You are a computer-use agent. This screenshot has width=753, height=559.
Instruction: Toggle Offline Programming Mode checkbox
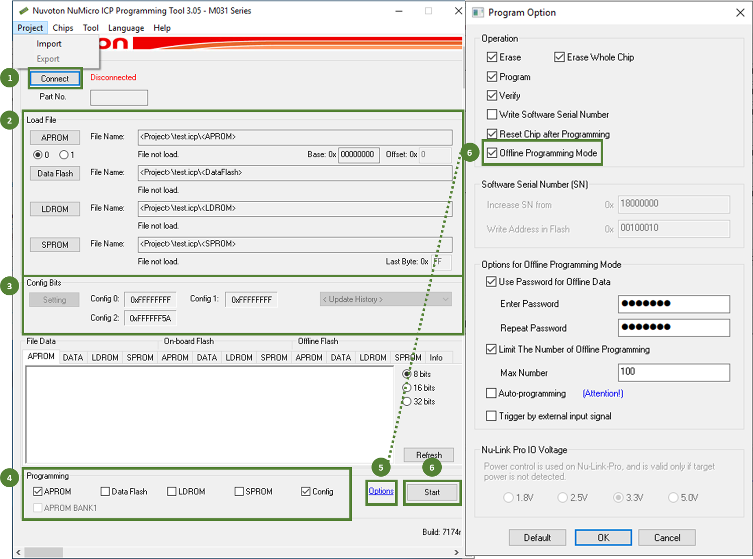[x=492, y=153]
